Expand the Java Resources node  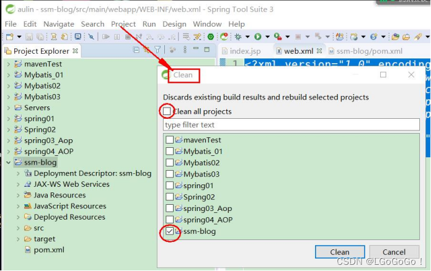click(x=18, y=196)
